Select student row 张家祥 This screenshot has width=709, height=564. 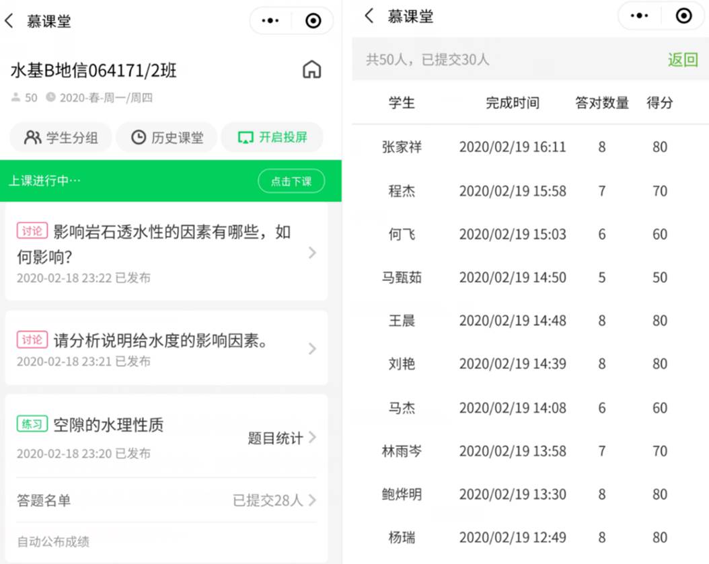402,147
